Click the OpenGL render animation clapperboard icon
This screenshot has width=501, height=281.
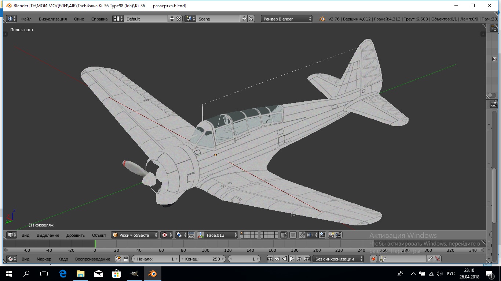coord(339,235)
